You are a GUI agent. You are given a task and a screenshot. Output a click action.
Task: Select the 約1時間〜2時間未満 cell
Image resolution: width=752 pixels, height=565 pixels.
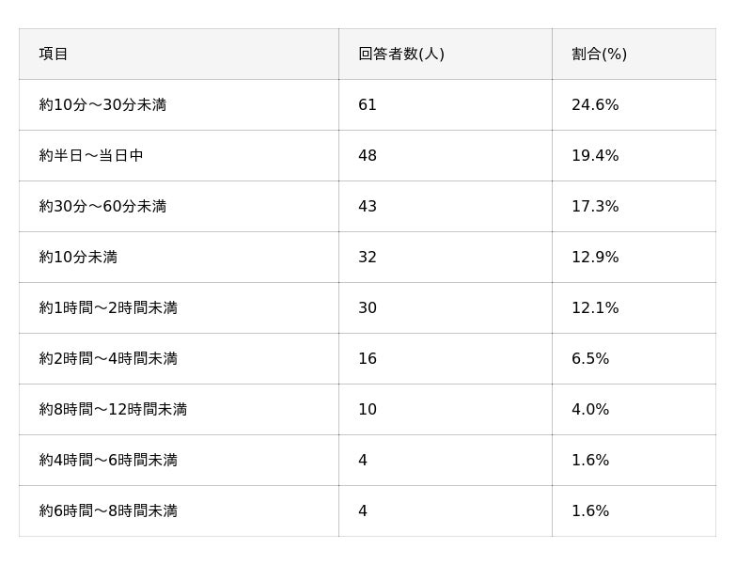(108, 308)
